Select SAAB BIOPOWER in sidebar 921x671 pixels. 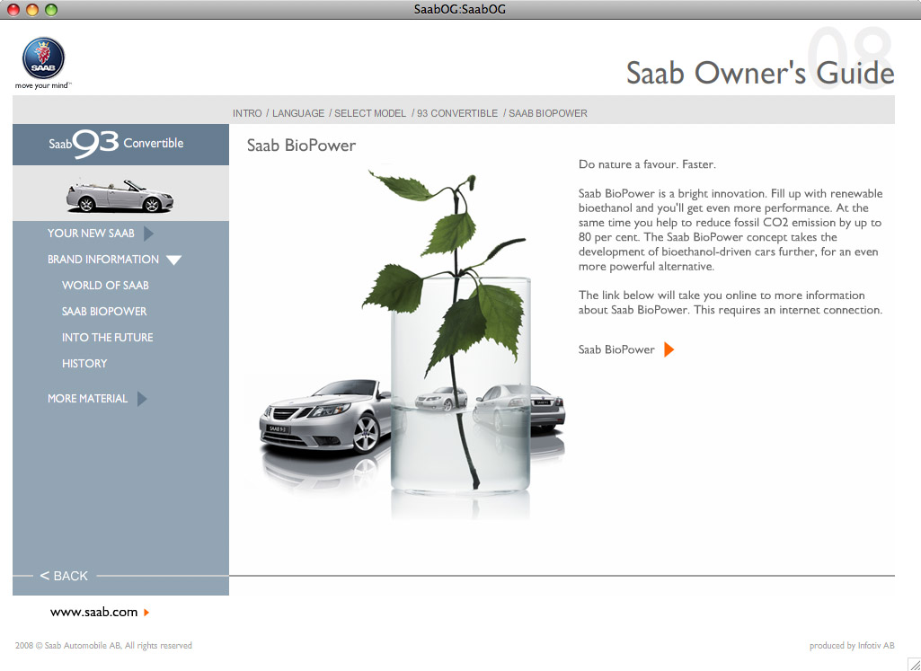pos(104,311)
